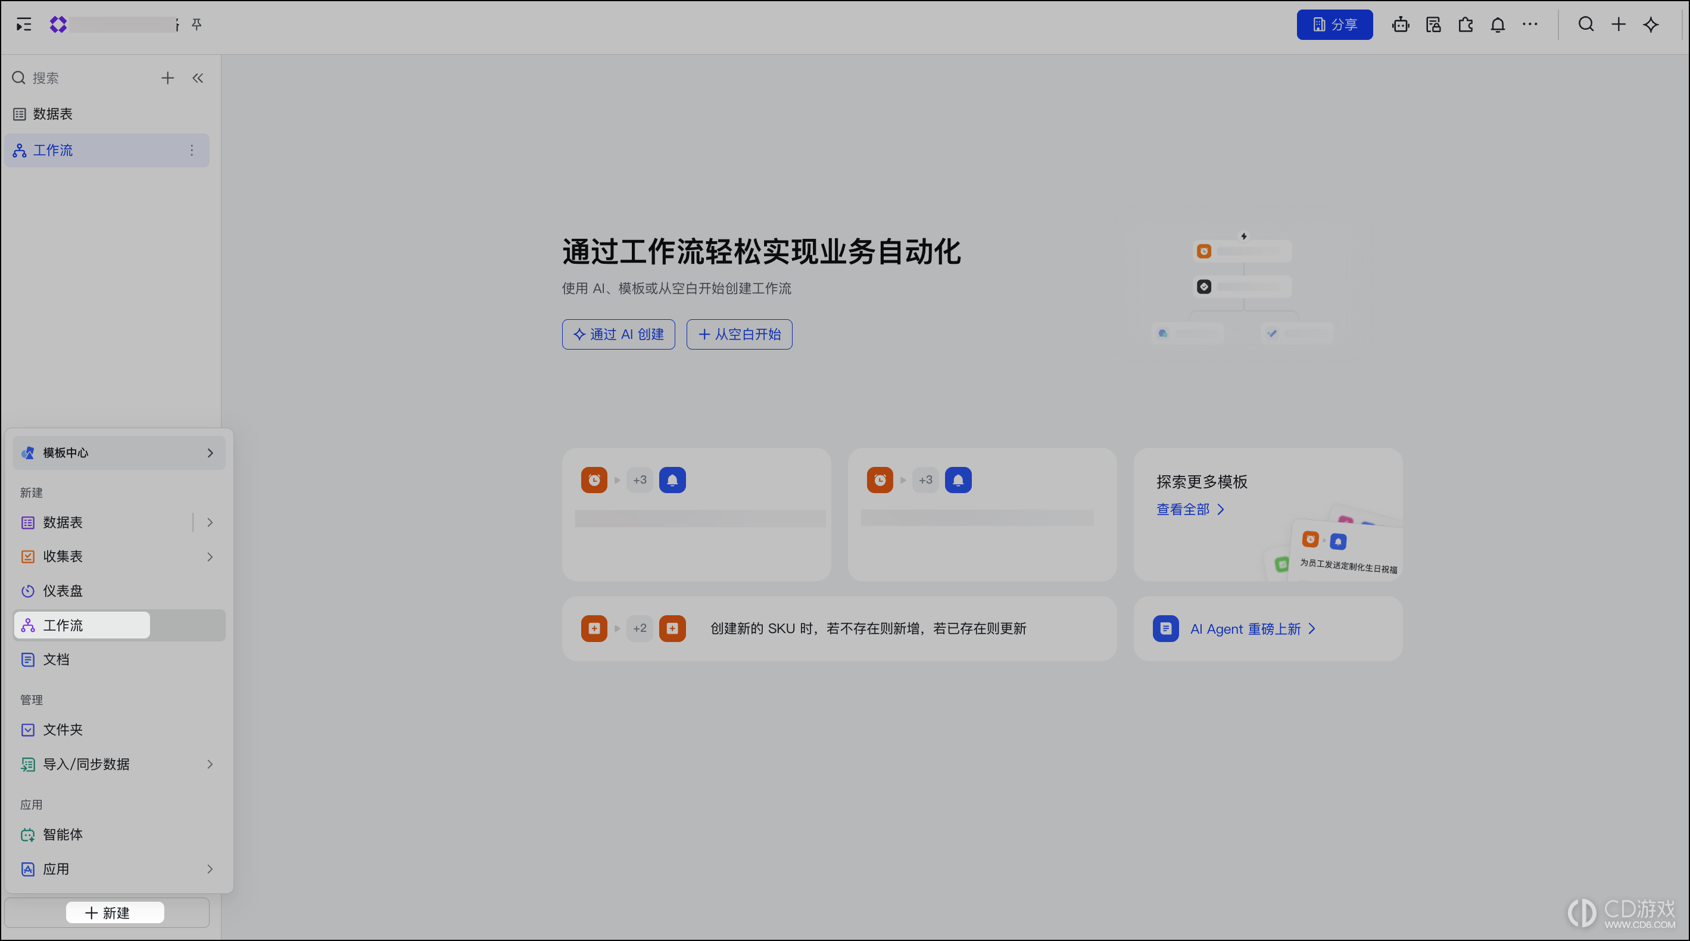Click the 新建 button at sidebar bottom
1690x941 pixels.
click(x=107, y=913)
